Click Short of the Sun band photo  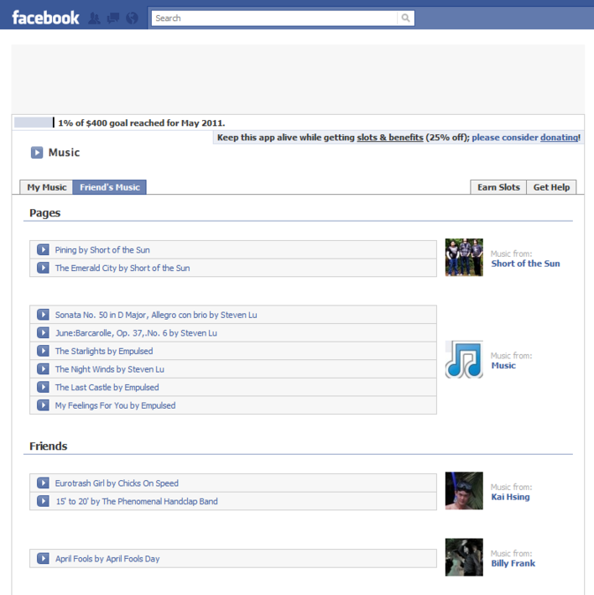click(x=464, y=258)
